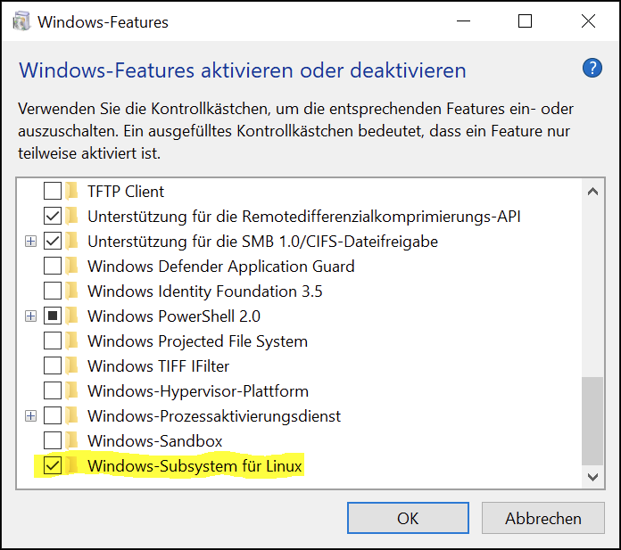Check the Windows Defender Application Guard box
This screenshot has height=550, width=621.
click(53, 266)
